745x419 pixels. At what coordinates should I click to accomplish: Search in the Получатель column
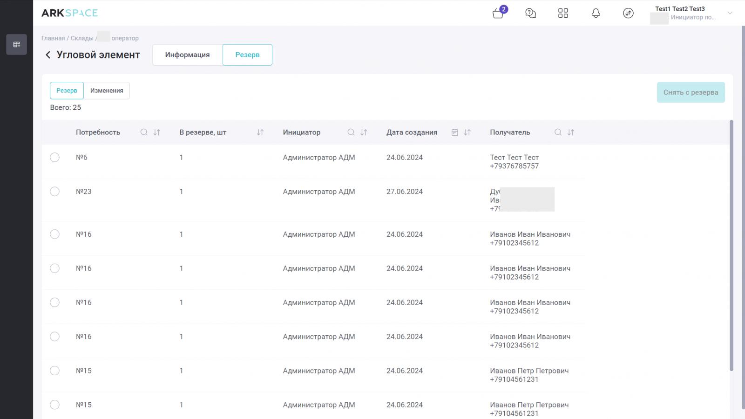(558, 133)
